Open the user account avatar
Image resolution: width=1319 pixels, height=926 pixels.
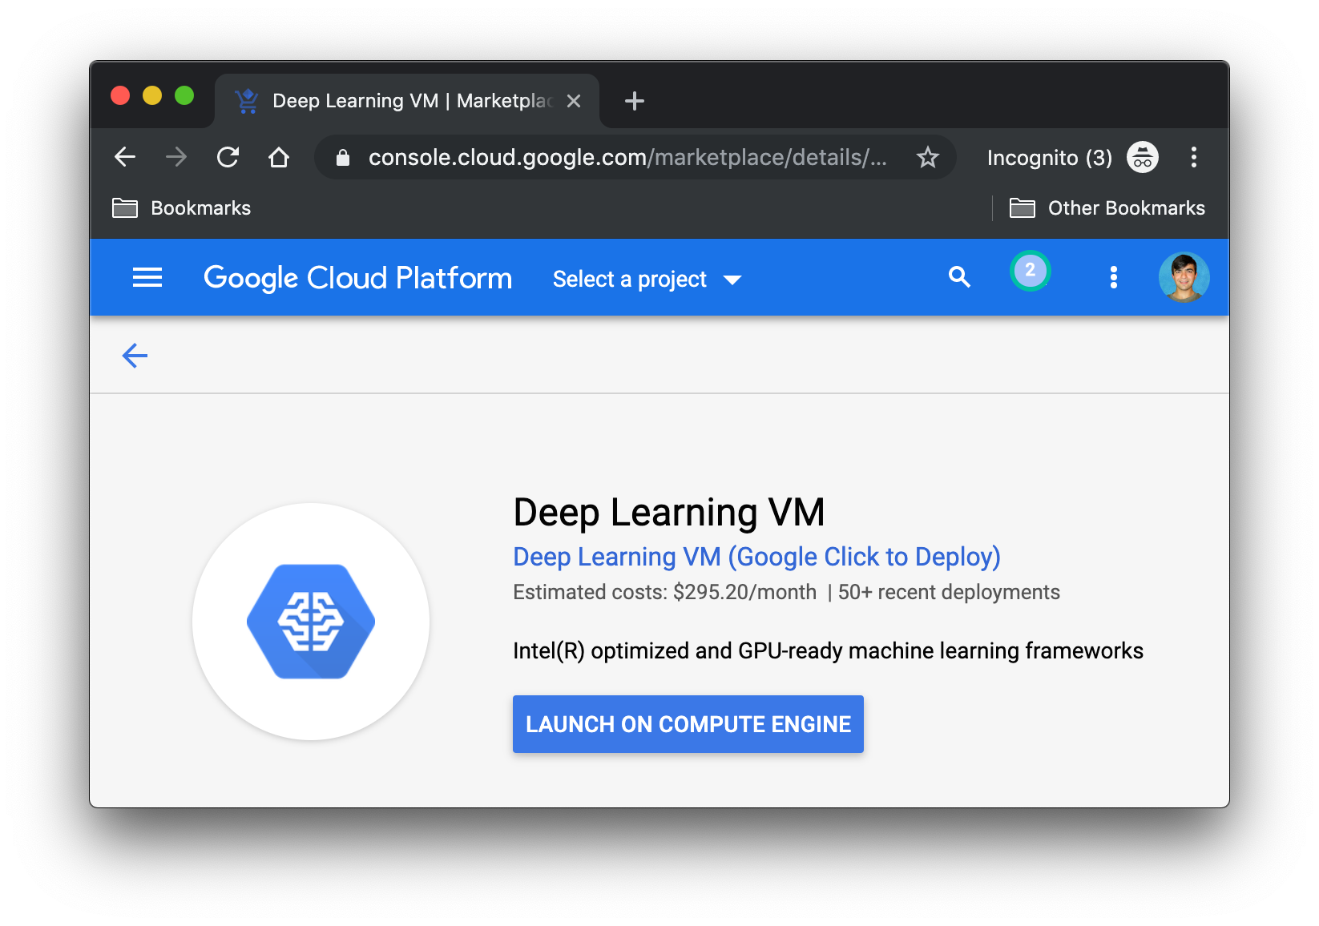pyautogui.click(x=1184, y=277)
